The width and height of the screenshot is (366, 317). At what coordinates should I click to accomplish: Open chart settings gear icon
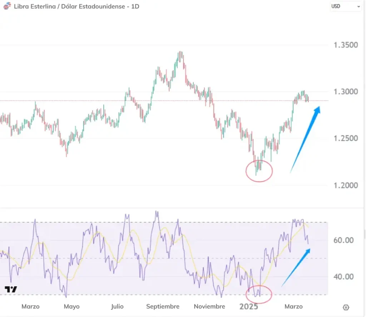pyautogui.click(x=346, y=307)
